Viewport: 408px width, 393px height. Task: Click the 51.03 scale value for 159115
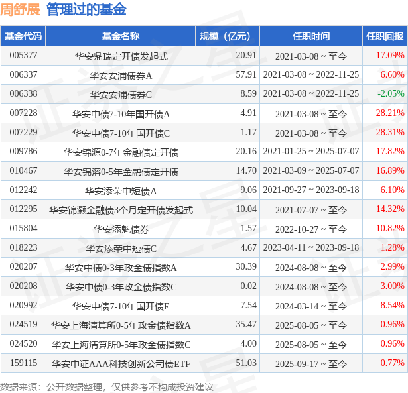246,363
